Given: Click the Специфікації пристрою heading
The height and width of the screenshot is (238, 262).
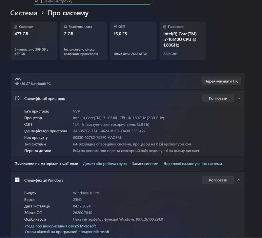Looking at the screenshot, I should pos(45,99).
